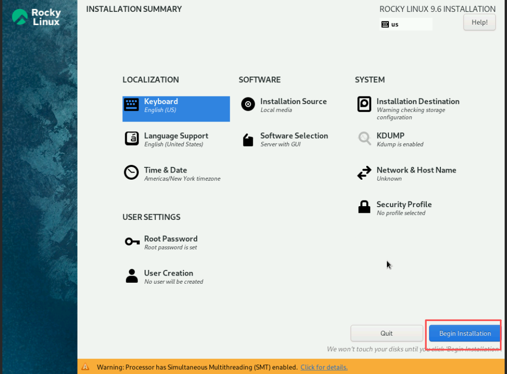Click the User Creation person icon
Viewport: 507px width, 374px height.
click(x=131, y=276)
